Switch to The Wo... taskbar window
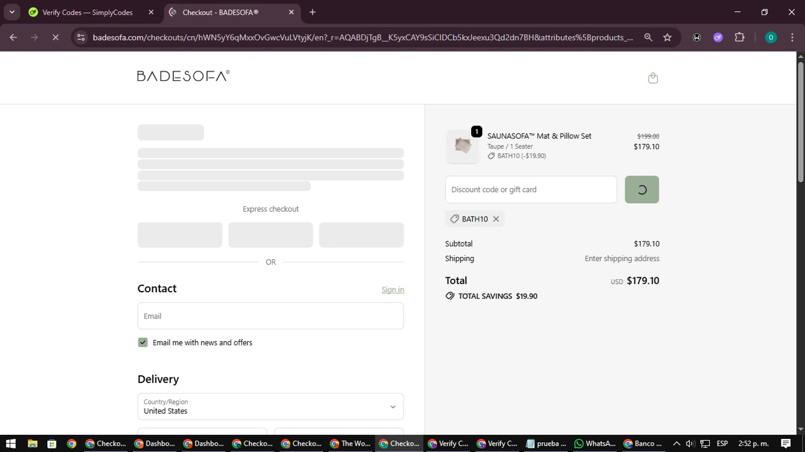The width and height of the screenshot is (805, 452). pyautogui.click(x=350, y=443)
